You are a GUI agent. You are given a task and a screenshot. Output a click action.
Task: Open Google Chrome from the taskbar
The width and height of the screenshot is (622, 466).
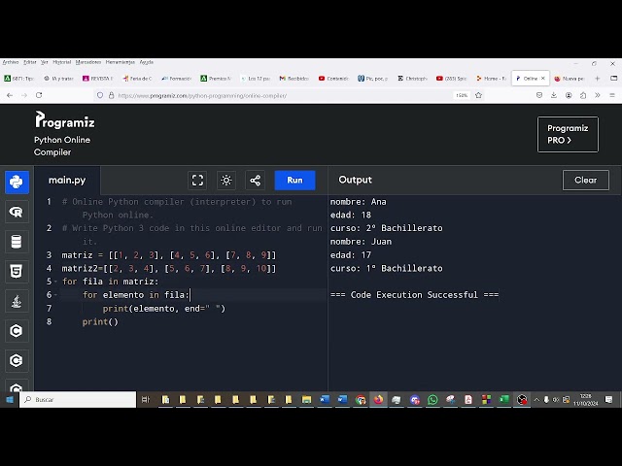pos(361,400)
